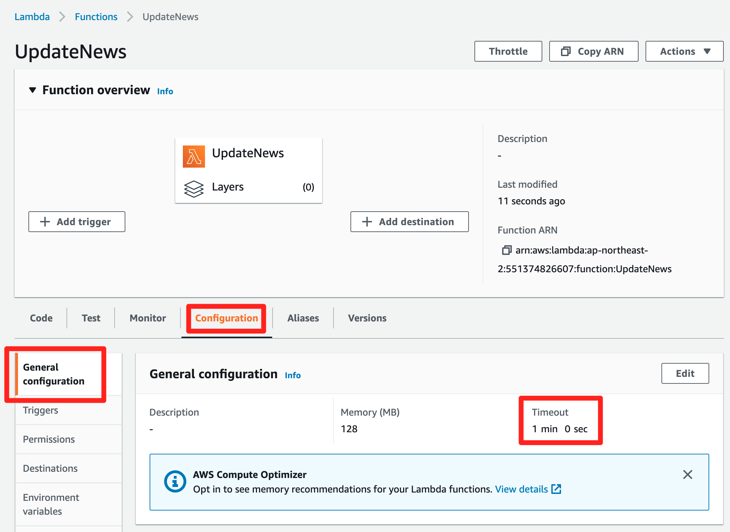
Task: Open Destinations in the configuration sidebar
Action: pos(69,468)
